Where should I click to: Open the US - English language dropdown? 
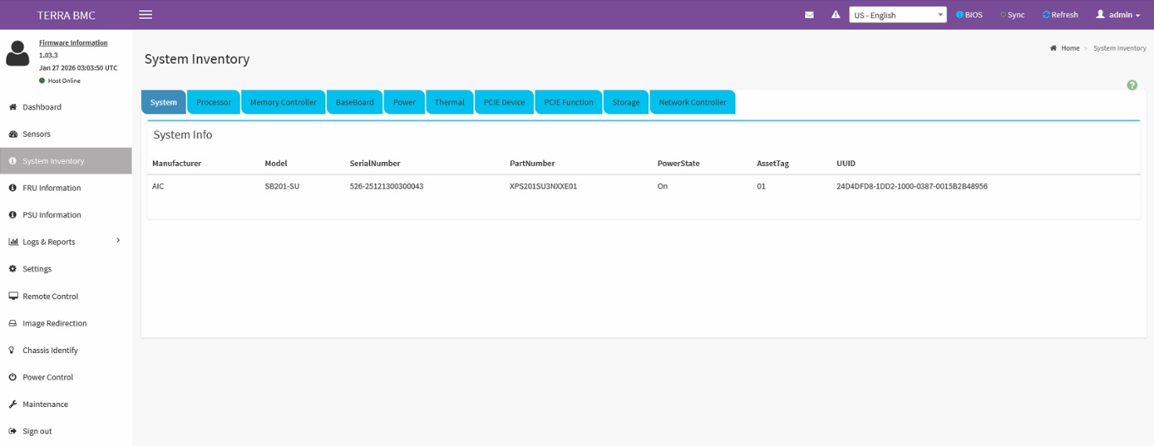pos(898,15)
